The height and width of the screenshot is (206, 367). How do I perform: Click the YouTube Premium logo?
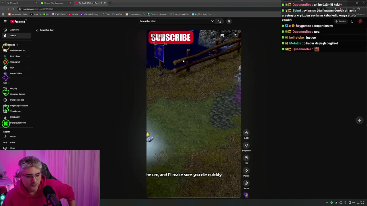pos(18,21)
